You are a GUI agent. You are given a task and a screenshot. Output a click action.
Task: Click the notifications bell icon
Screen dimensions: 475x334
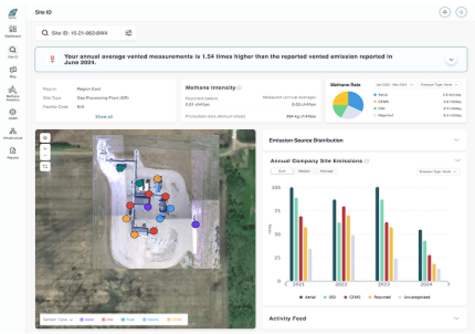[445, 12]
